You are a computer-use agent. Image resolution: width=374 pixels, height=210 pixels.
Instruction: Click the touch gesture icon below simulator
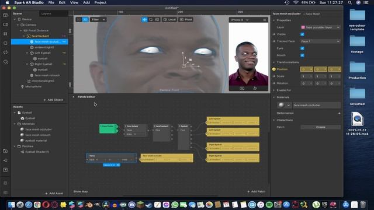tap(255, 88)
